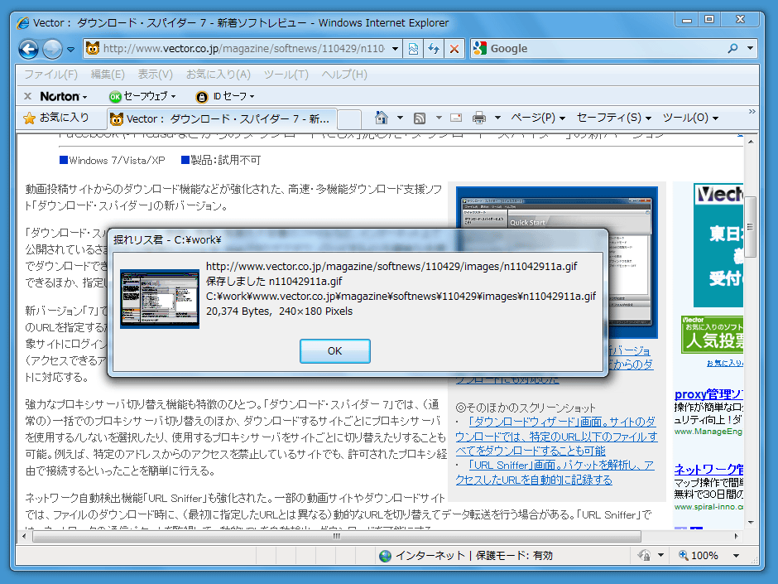
Task: Click the Vector site favicon in the address bar
Action: tap(93, 48)
